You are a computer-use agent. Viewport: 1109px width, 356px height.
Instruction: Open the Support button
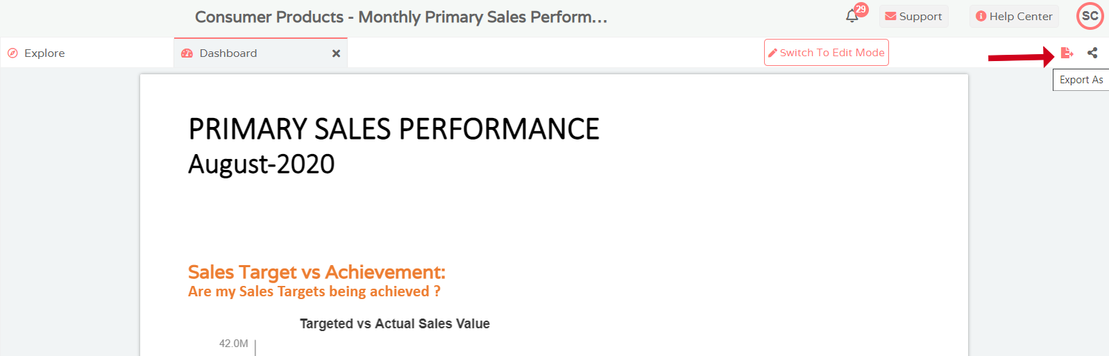coord(913,16)
